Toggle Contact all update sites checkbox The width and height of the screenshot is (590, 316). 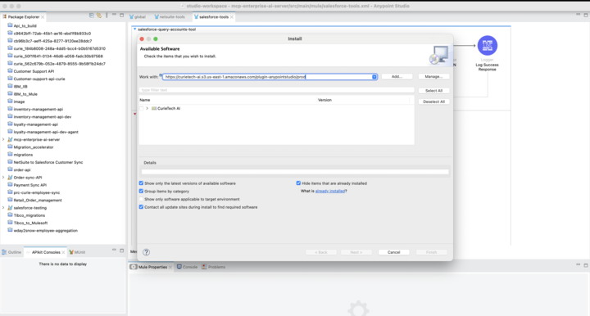click(141, 207)
